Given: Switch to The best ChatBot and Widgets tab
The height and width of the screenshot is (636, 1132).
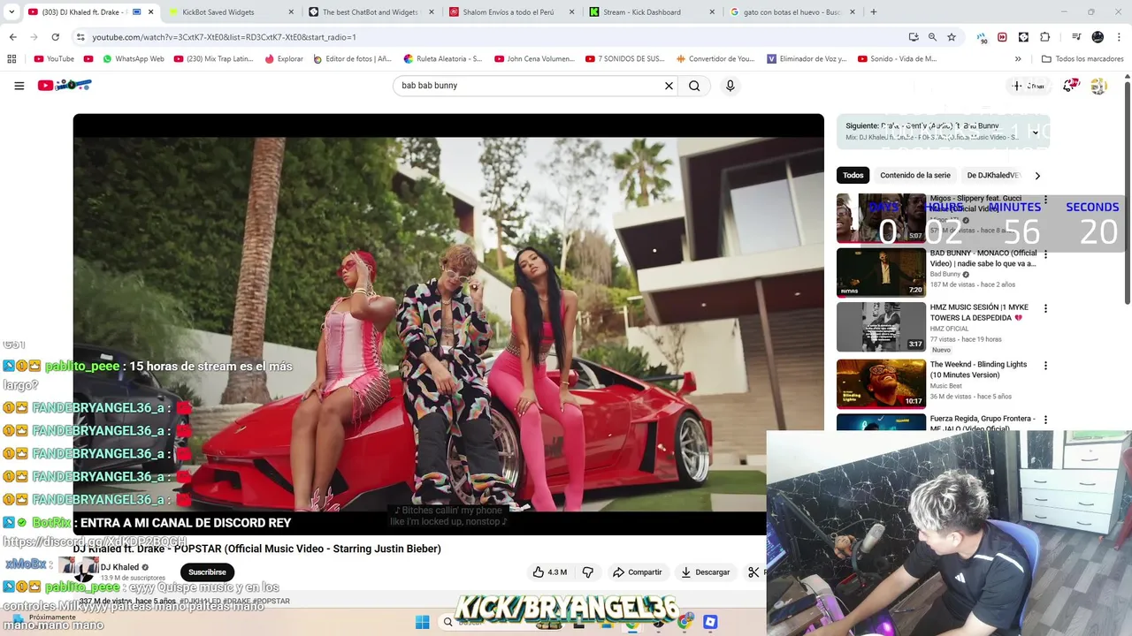Looking at the screenshot, I should [x=371, y=12].
